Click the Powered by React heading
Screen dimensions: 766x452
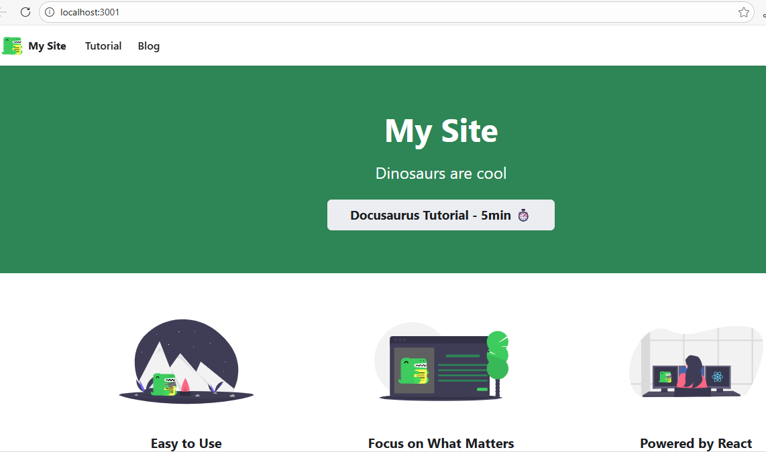696,443
